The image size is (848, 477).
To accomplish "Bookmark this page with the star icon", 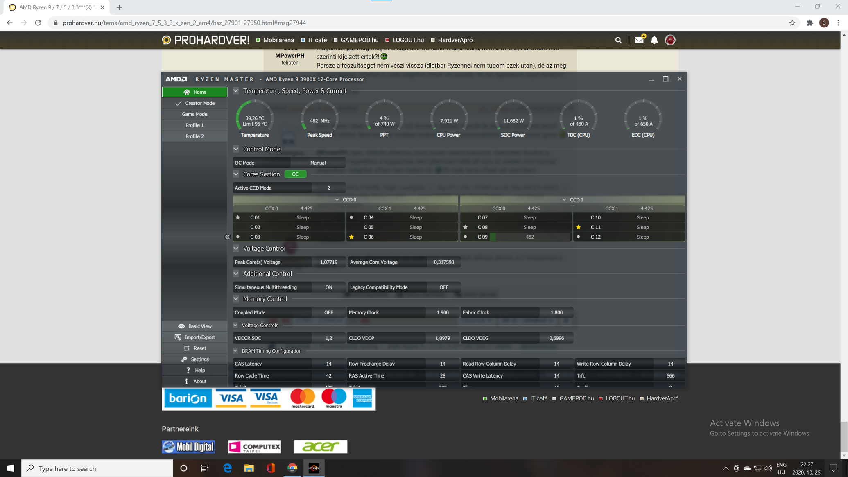I will pyautogui.click(x=792, y=23).
